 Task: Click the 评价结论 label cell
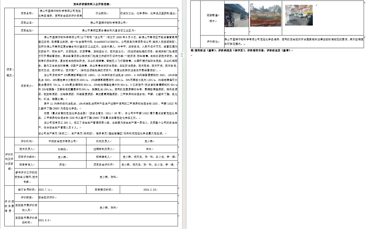pos(212,42)
